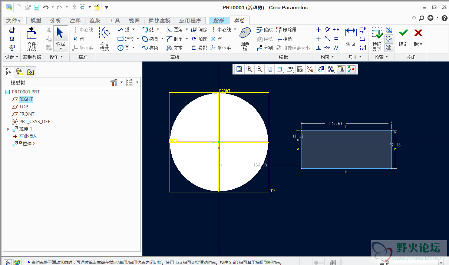Open the 椭圆 (Ellipse) type dropdown arrow

pyautogui.click(x=162, y=39)
